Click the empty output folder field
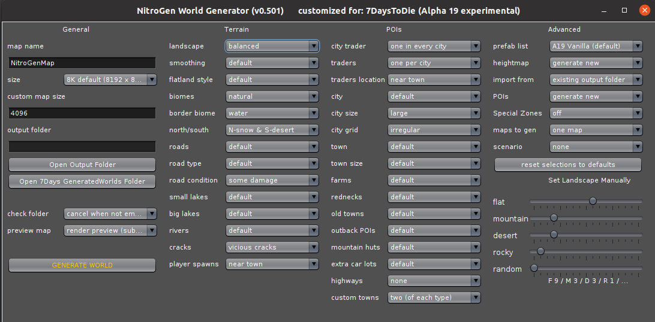 click(x=82, y=147)
